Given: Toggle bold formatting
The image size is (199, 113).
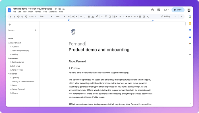Looking at the screenshot, I should 81,16.
